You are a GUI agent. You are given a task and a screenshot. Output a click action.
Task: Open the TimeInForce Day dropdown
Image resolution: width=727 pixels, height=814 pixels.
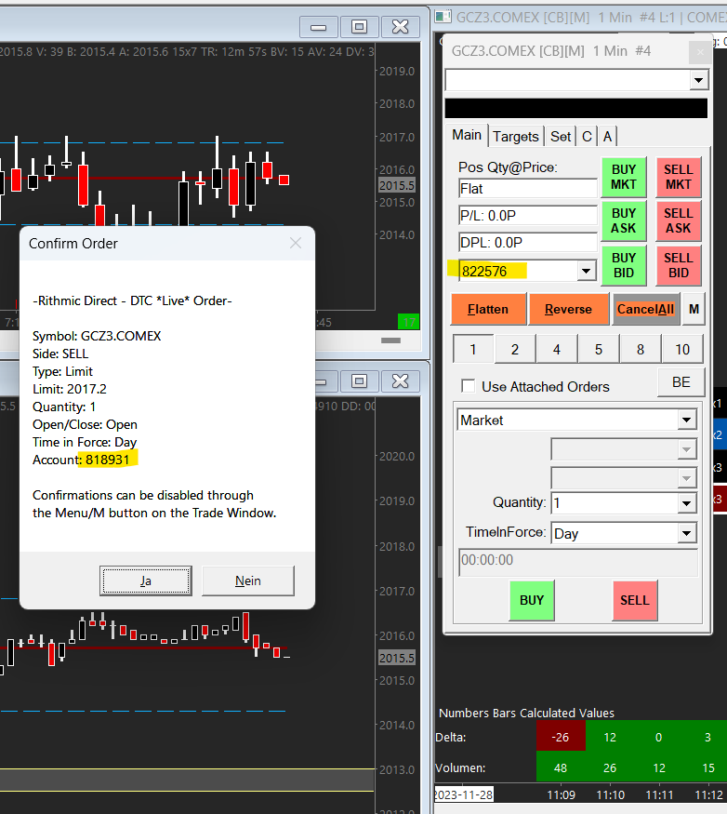coord(686,533)
